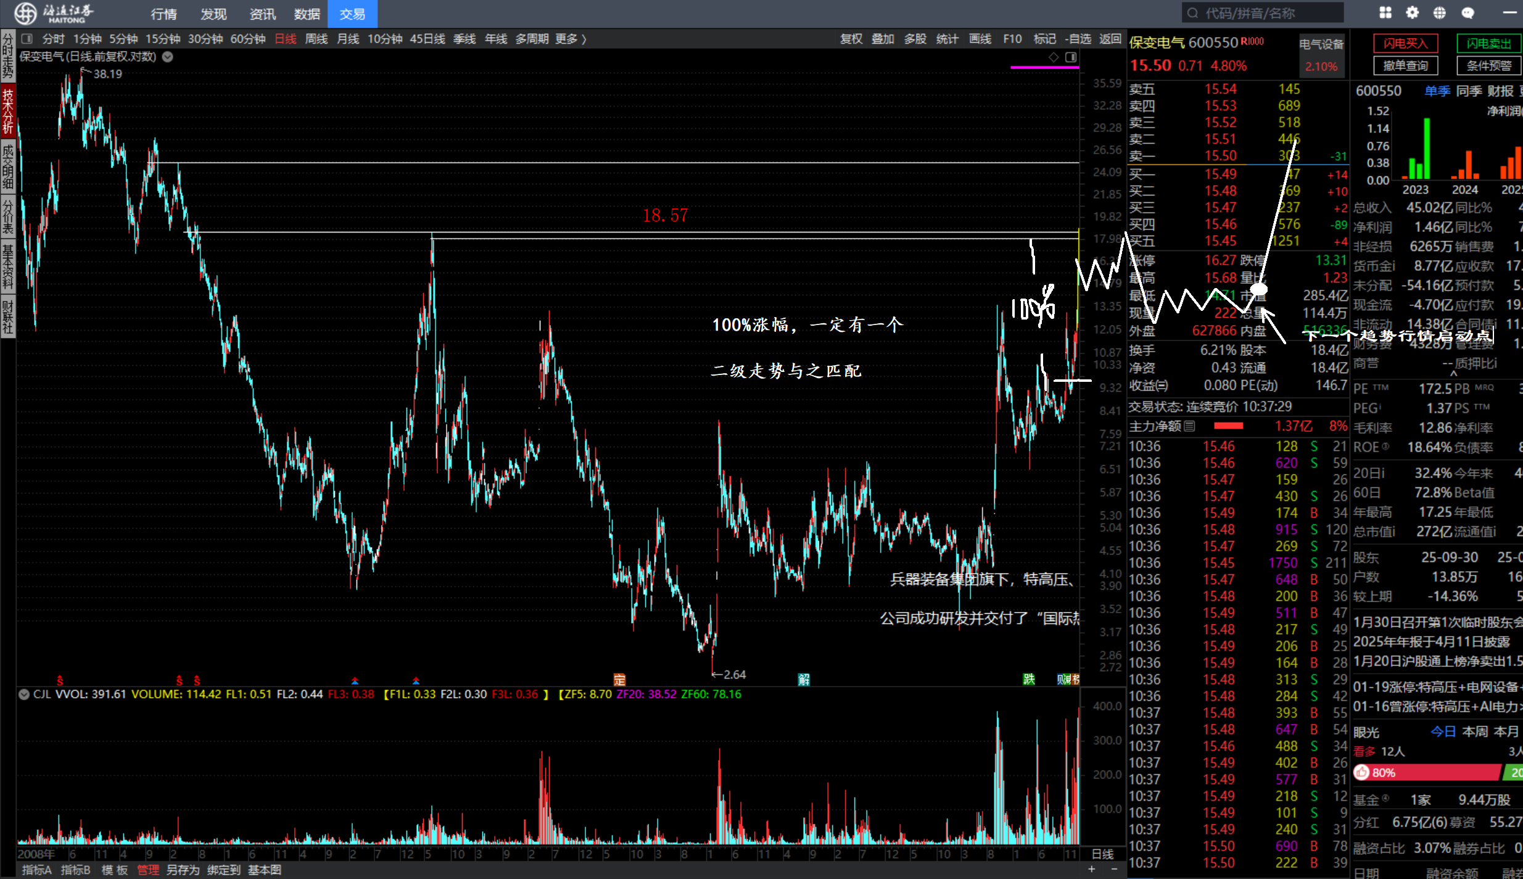Toggle 复权 price adjustment option
The width and height of the screenshot is (1523, 879).
(851, 39)
